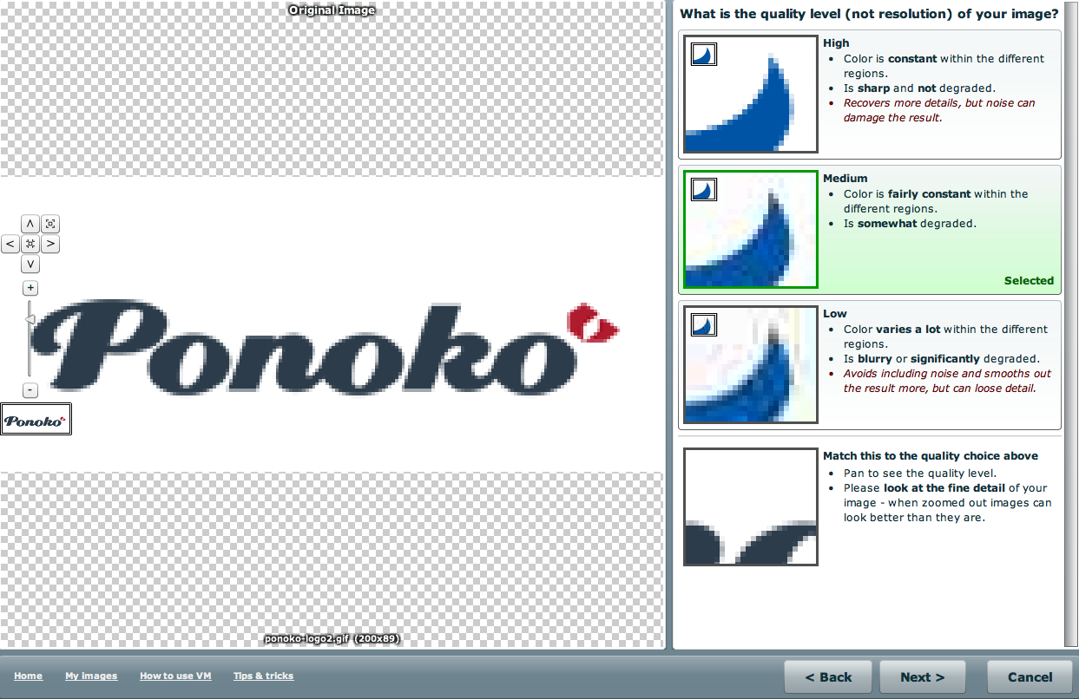This screenshot has width=1079, height=699.
Task: Click the small icon inside High sample
Action: 703,54
